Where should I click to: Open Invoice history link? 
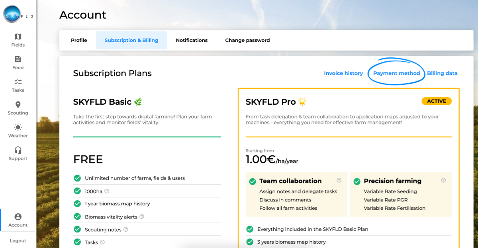point(343,73)
